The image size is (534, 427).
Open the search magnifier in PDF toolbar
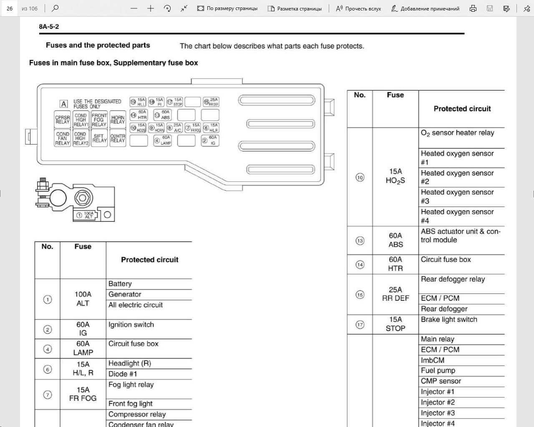(x=55, y=8)
